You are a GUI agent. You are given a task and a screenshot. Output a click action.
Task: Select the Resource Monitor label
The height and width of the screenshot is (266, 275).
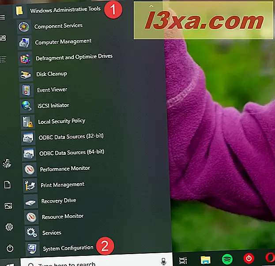click(63, 217)
